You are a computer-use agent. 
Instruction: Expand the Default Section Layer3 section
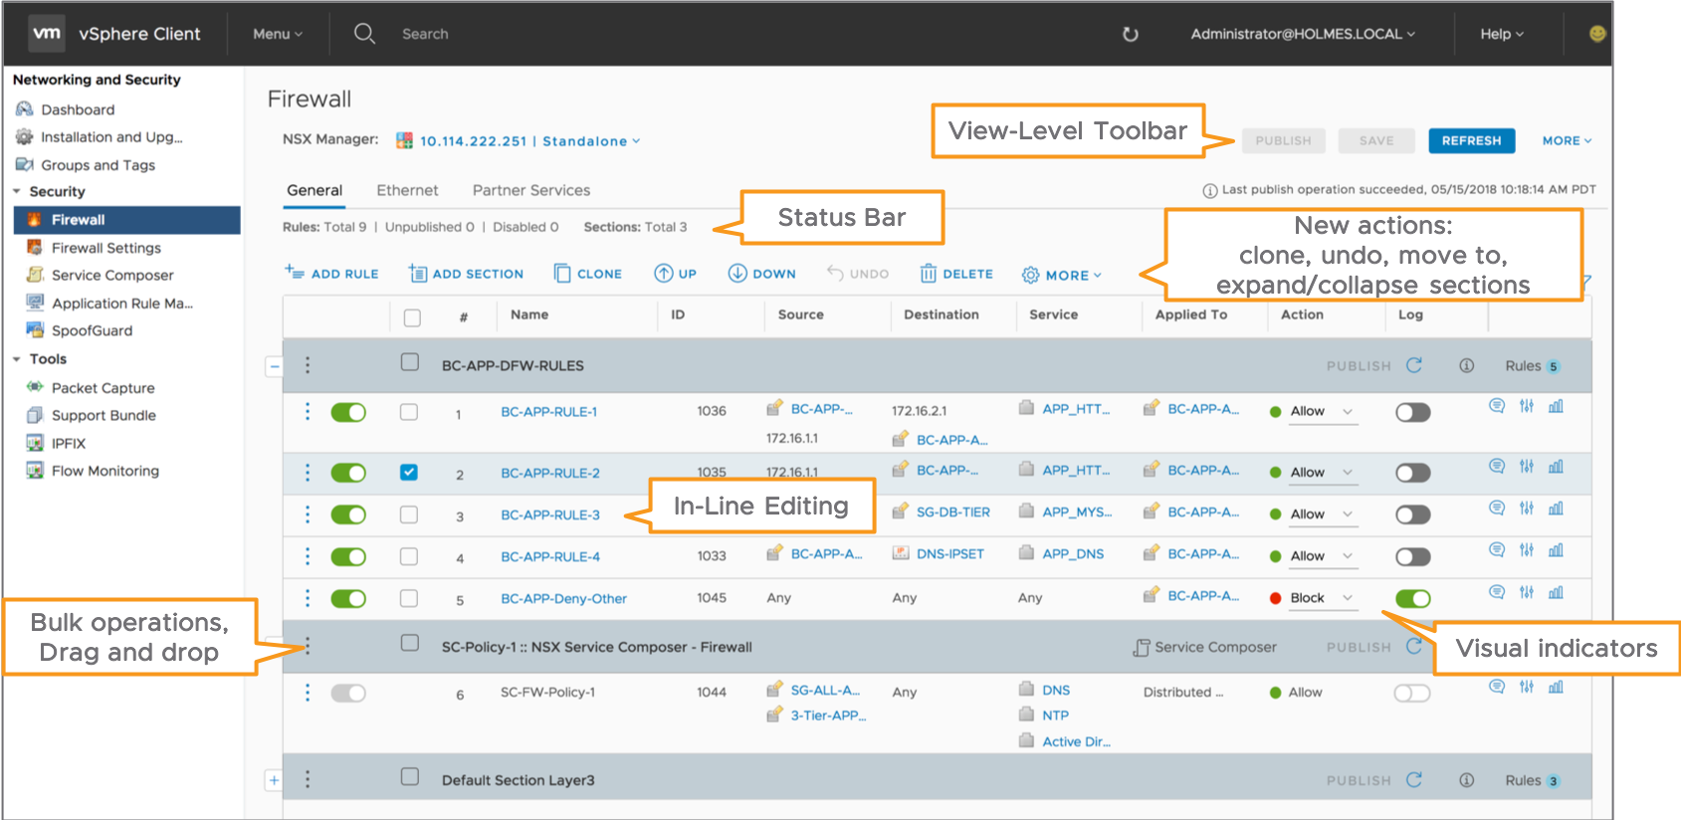click(274, 780)
